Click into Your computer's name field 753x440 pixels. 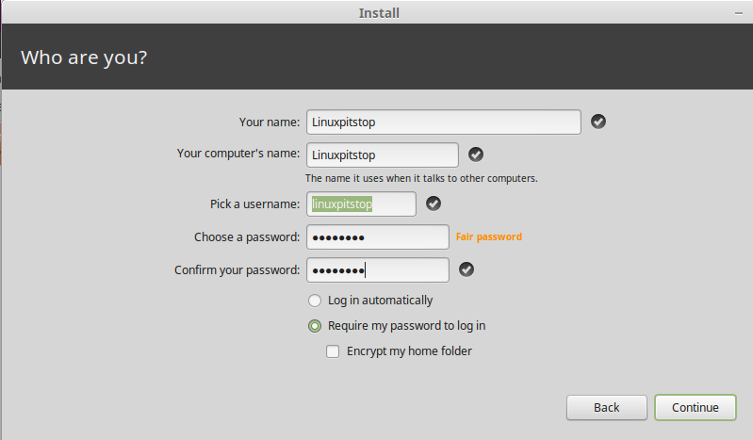[x=383, y=155]
